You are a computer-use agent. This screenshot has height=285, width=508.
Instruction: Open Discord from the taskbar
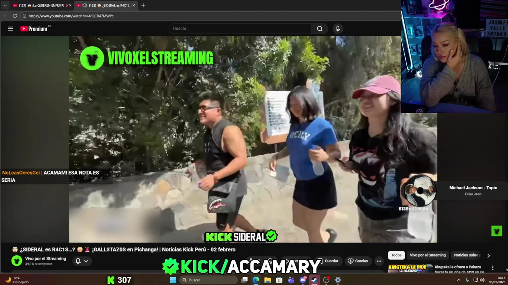click(x=303, y=280)
